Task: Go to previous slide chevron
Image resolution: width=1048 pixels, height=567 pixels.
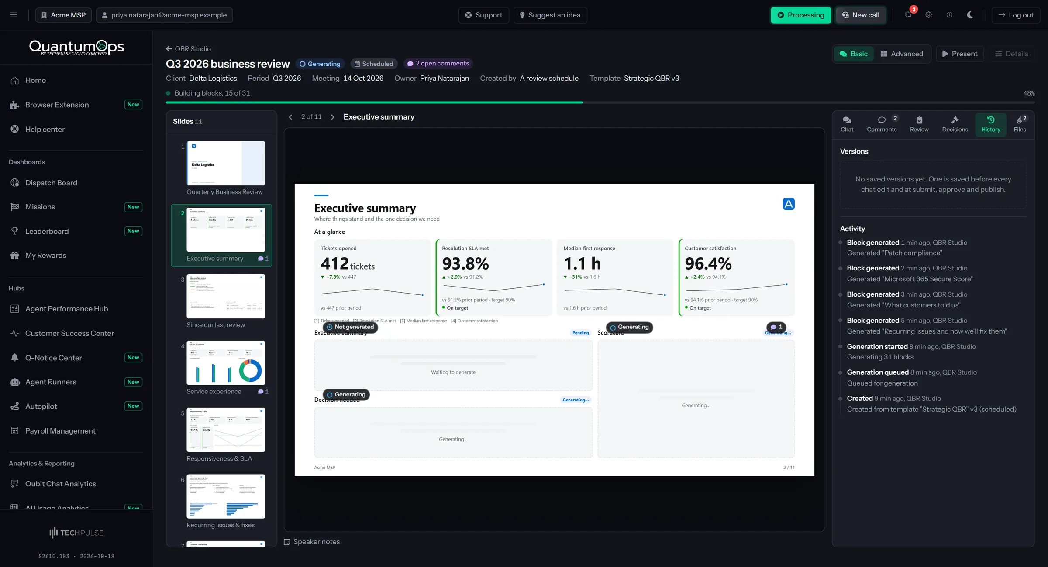Action: (x=290, y=117)
